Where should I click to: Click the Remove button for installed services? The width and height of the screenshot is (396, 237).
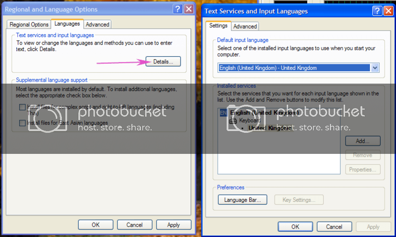(363, 155)
